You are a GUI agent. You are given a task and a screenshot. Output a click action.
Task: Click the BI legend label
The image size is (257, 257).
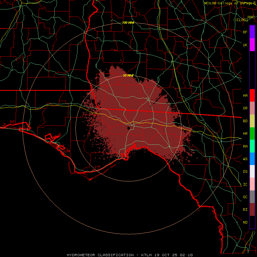(x=245, y=210)
